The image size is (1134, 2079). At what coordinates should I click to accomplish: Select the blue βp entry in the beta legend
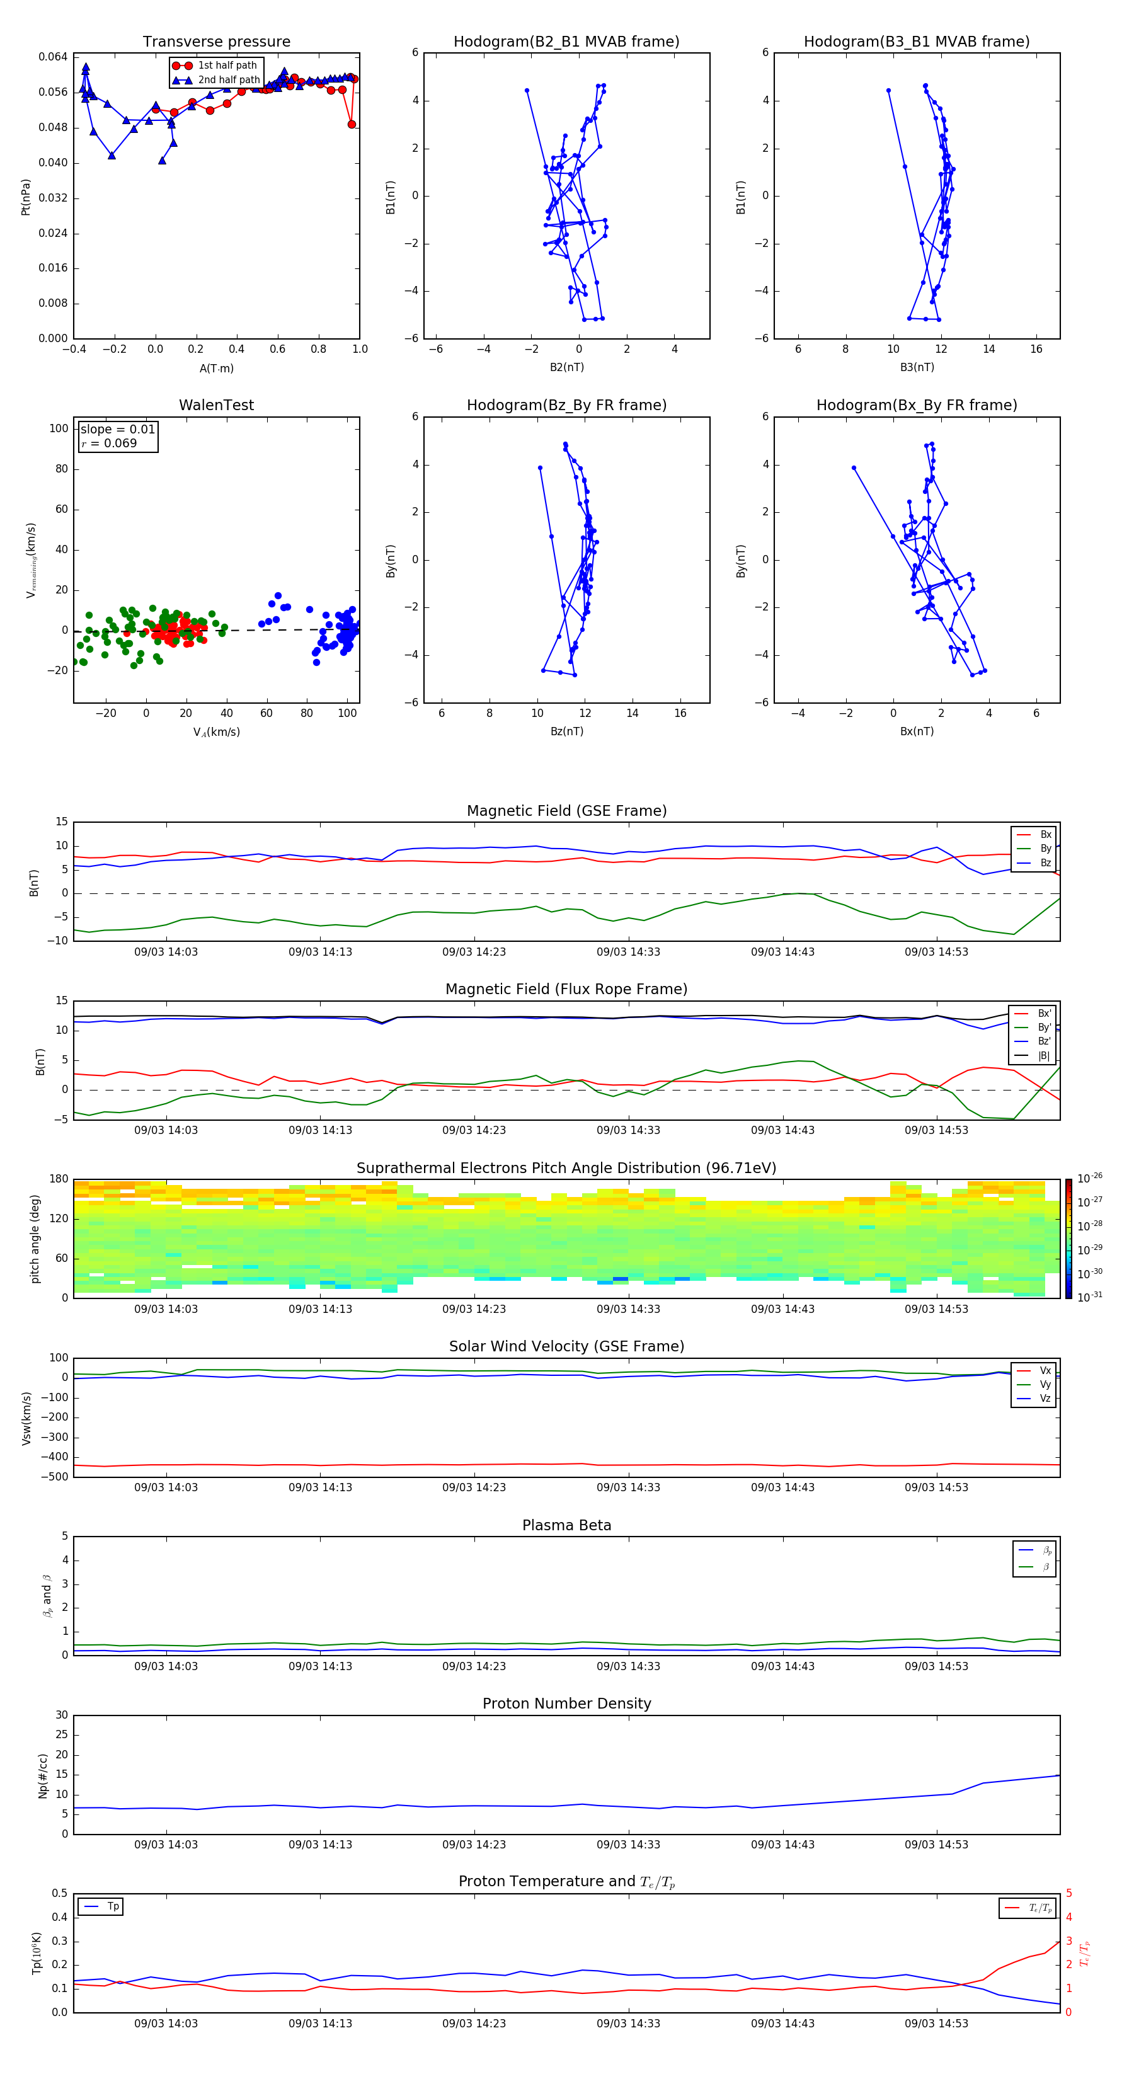tap(1034, 1550)
